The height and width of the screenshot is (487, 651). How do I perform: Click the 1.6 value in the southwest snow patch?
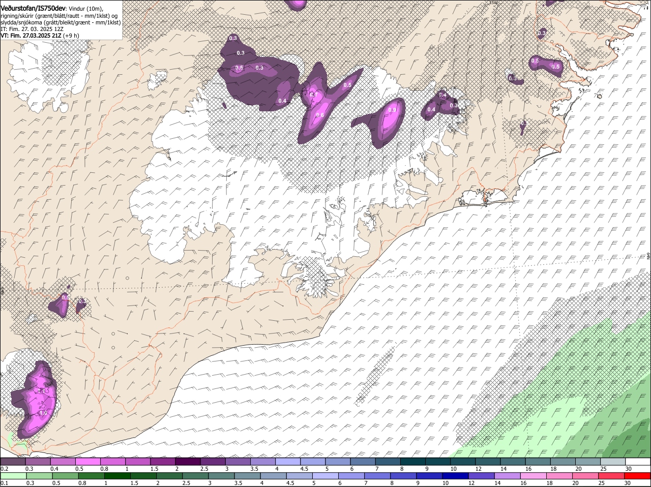pyautogui.click(x=43, y=413)
